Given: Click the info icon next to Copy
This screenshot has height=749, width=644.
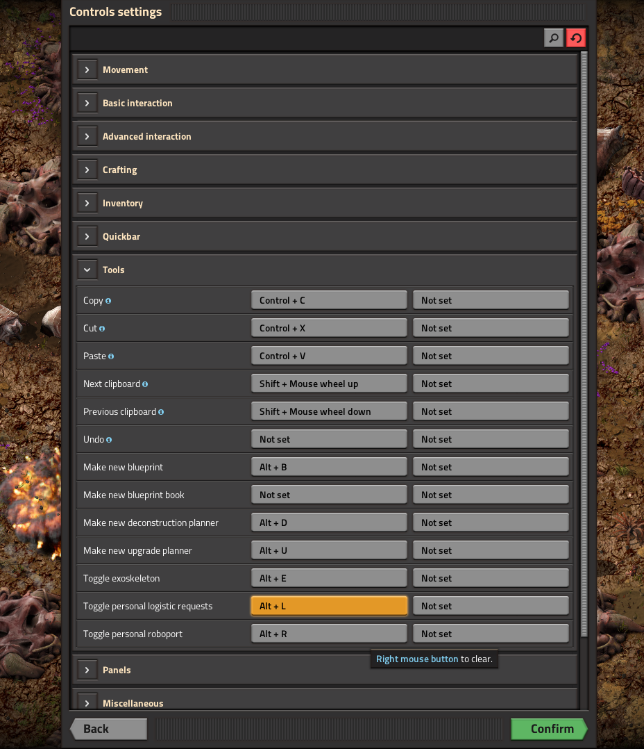Looking at the screenshot, I should pyautogui.click(x=108, y=301).
